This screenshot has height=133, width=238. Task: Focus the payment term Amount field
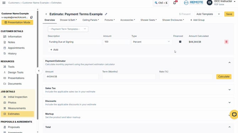[x=117, y=42]
